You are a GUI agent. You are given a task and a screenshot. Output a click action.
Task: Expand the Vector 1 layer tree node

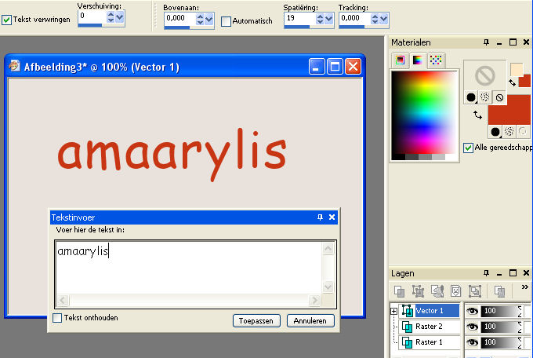point(393,311)
